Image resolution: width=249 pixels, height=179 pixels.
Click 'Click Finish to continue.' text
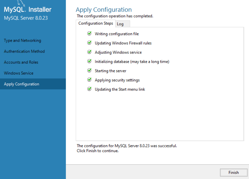(x=98, y=151)
